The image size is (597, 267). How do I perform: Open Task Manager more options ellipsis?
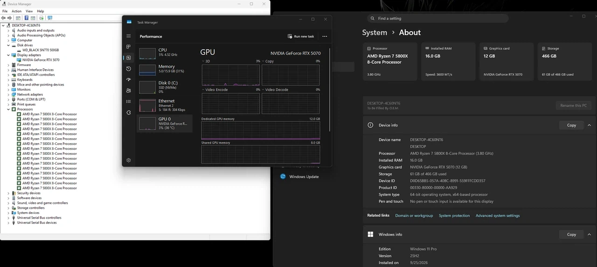click(325, 36)
